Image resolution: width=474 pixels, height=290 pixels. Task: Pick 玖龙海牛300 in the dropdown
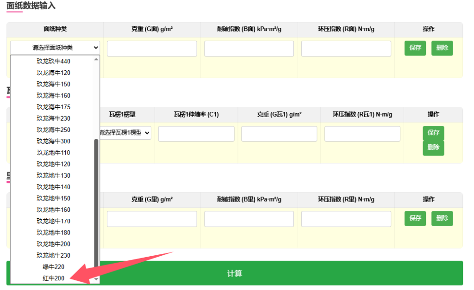[53, 141]
